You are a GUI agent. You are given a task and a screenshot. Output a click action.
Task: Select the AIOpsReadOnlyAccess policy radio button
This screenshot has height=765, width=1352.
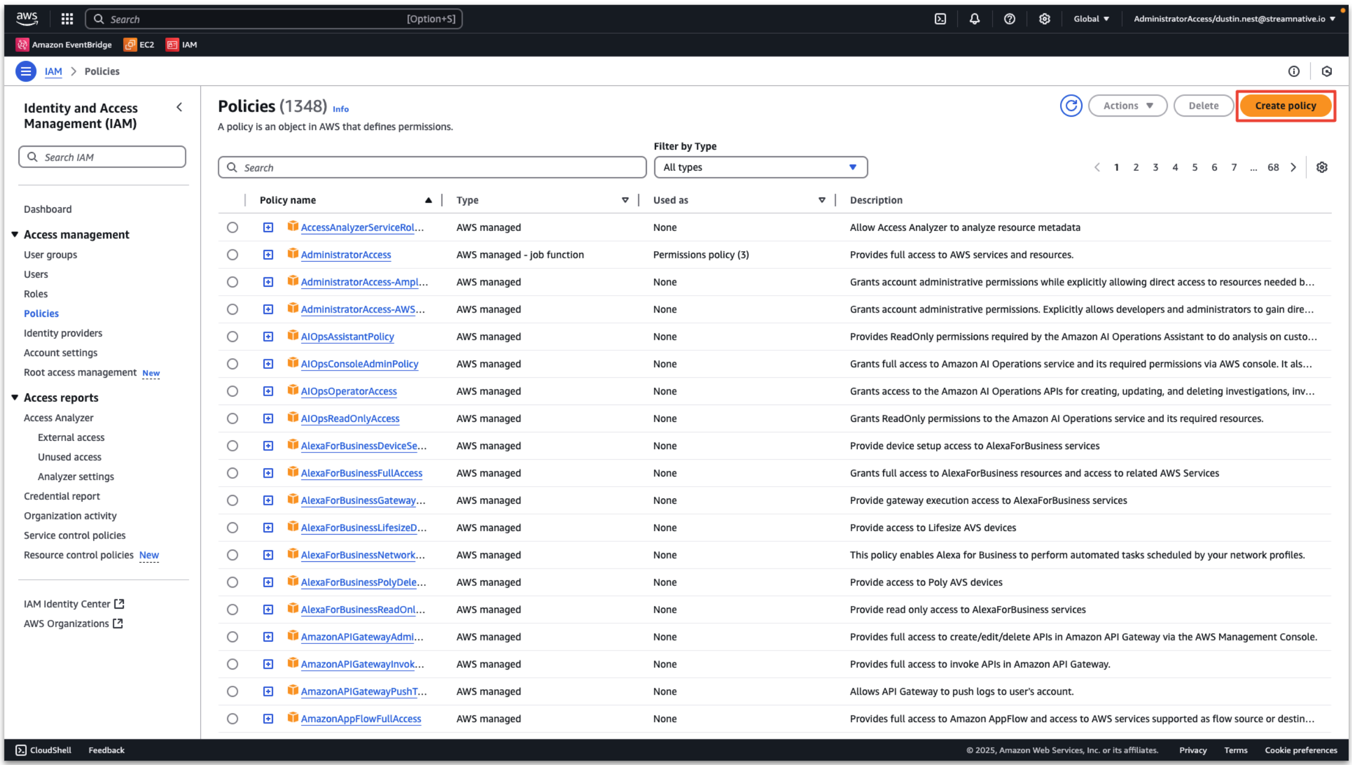[x=232, y=418]
